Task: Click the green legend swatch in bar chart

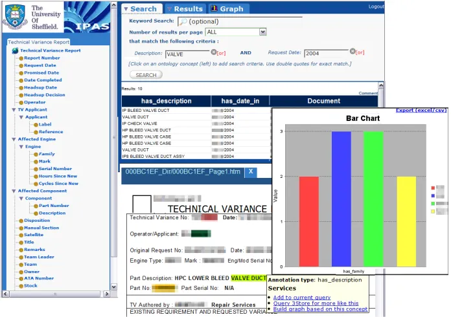Action: click(x=433, y=204)
